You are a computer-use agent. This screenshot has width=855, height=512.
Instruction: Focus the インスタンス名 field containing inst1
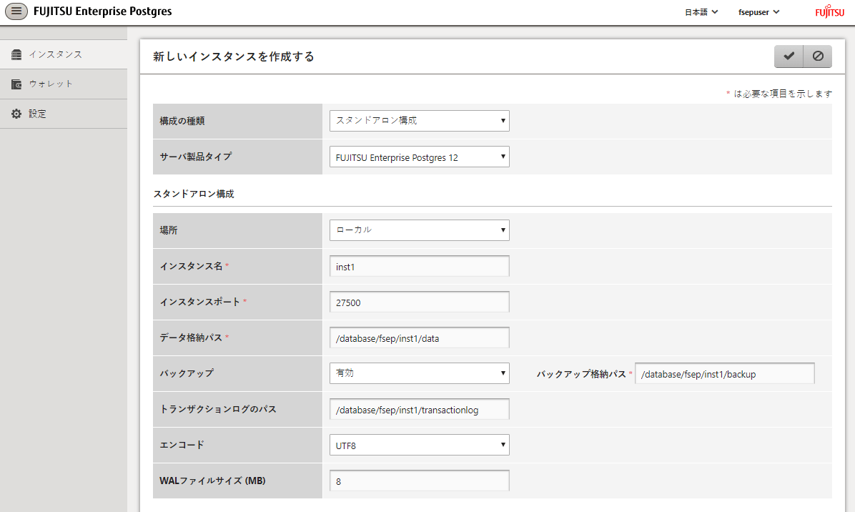click(420, 266)
